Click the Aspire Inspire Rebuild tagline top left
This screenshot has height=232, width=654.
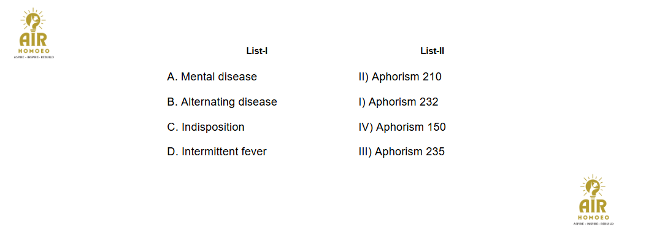(x=34, y=56)
